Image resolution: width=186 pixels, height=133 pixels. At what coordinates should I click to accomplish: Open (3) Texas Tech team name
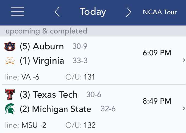tap(49, 95)
